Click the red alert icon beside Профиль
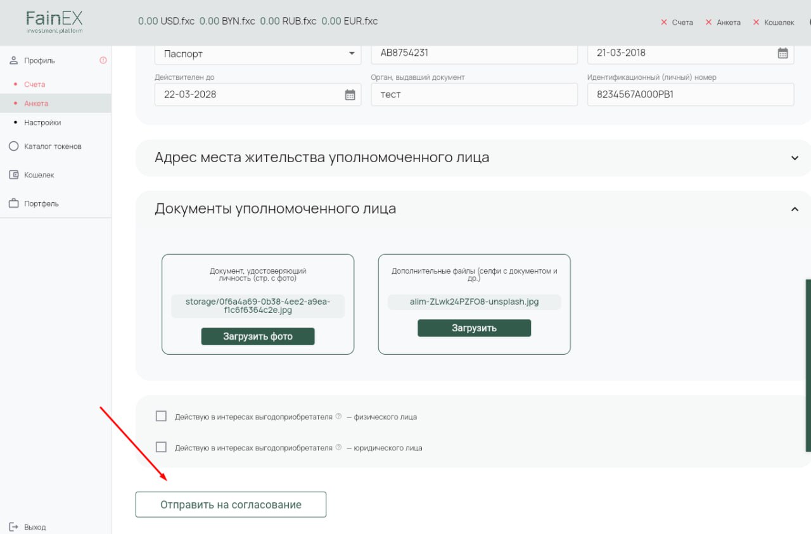811x534 pixels. point(103,61)
